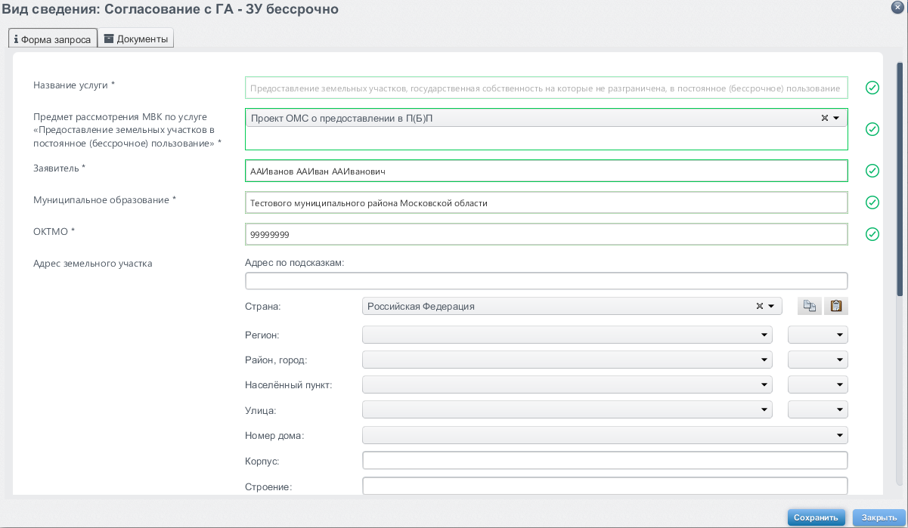Click the 'Адрес по подсказкам:' label
Screen dimensions: 908x528
[x=295, y=263]
